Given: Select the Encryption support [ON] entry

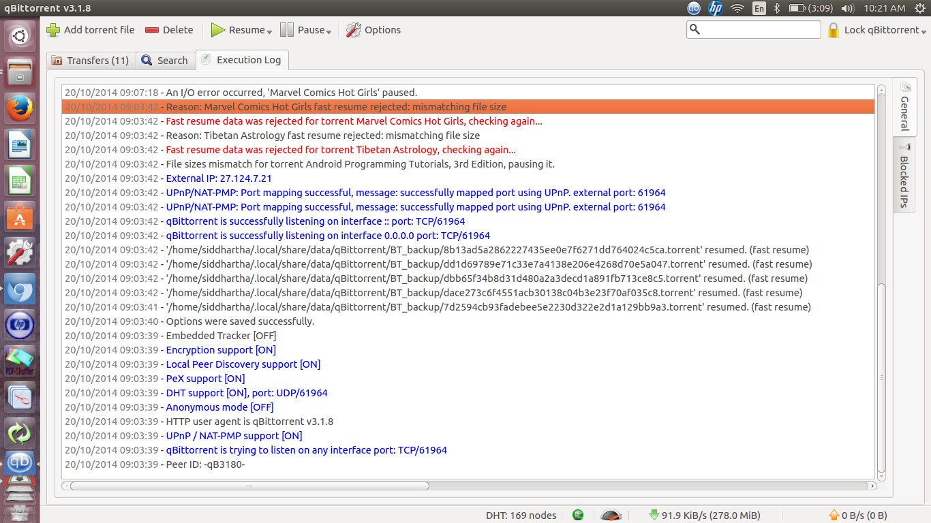Looking at the screenshot, I should click(x=468, y=350).
